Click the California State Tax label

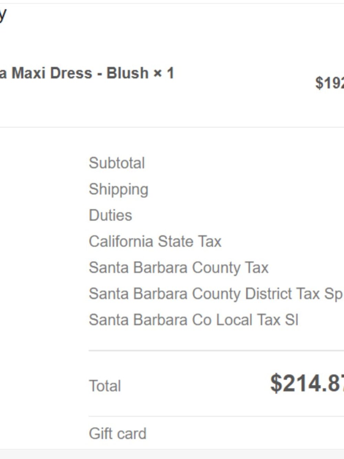pos(155,241)
